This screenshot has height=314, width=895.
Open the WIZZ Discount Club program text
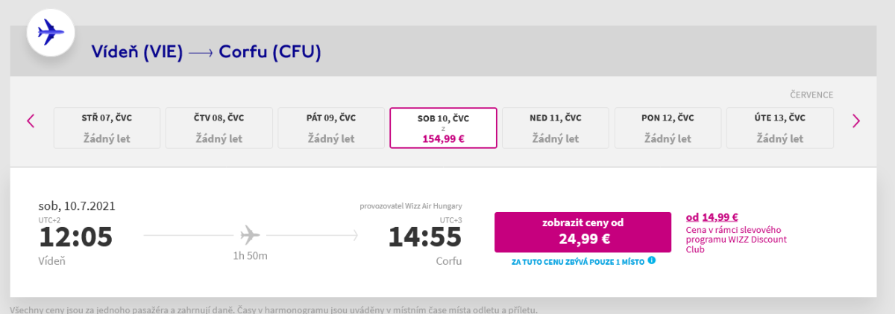(735, 240)
